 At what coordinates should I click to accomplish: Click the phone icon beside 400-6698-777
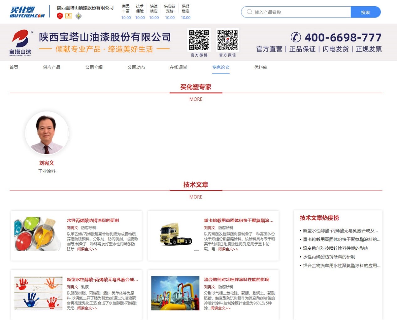(x=296, y=37)
